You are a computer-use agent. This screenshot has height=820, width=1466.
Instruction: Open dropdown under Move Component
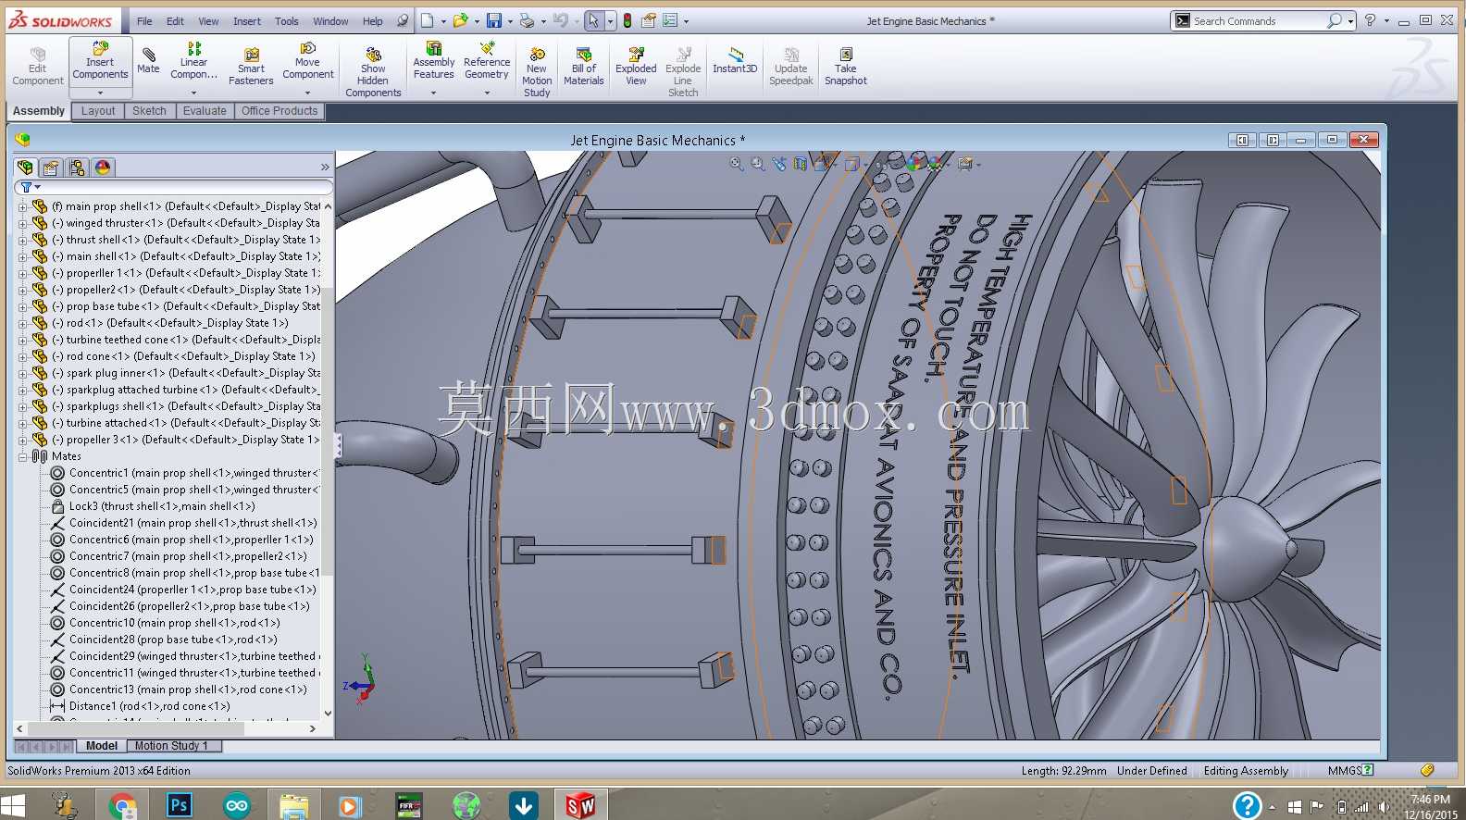307,93
